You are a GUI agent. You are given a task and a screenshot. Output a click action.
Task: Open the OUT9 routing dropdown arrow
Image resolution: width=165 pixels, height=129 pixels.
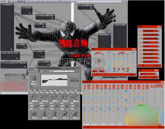point(159,62)
